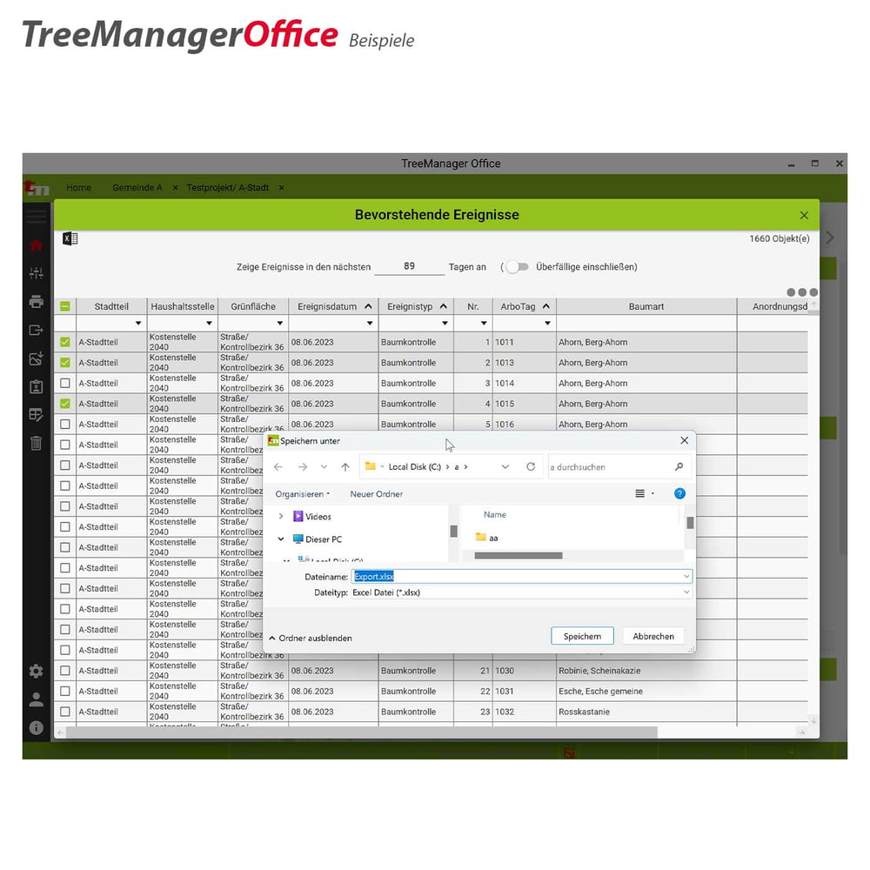Open the home icon in left sidebar

[36, 245]
